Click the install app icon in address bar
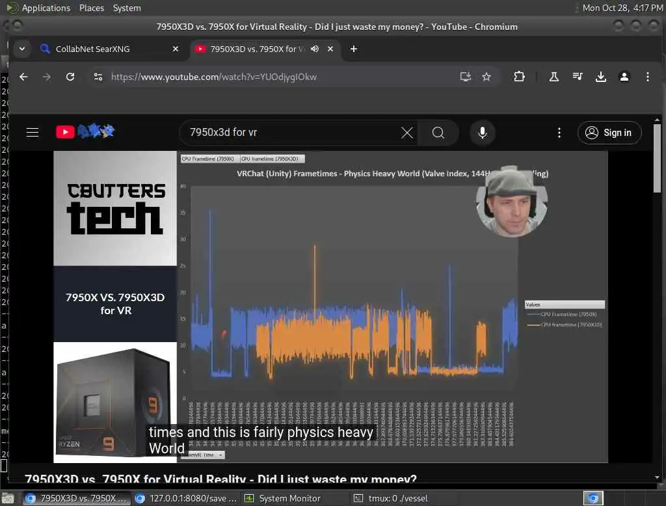Image resolution: width=666 pixels, height=506 pixels. [466, 77]
